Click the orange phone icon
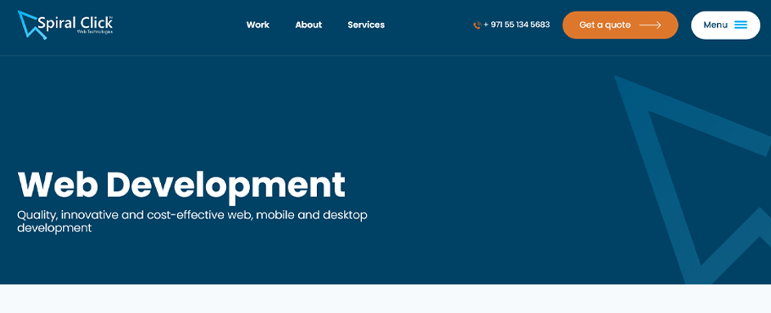Image resolution: width=771 pixels, height=313 pixels. tap(477, 25)
